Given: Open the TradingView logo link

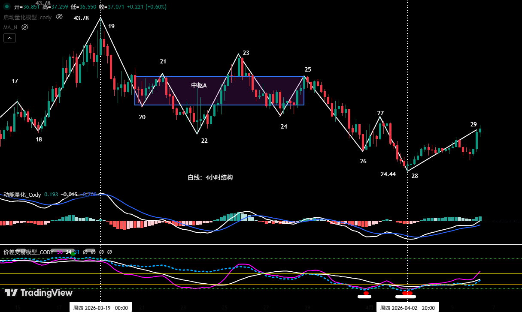Looking at the screenshot, I should [38, 293].
